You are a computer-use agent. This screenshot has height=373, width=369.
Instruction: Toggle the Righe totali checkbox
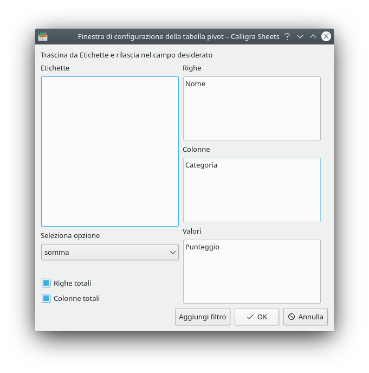(46, 283)
